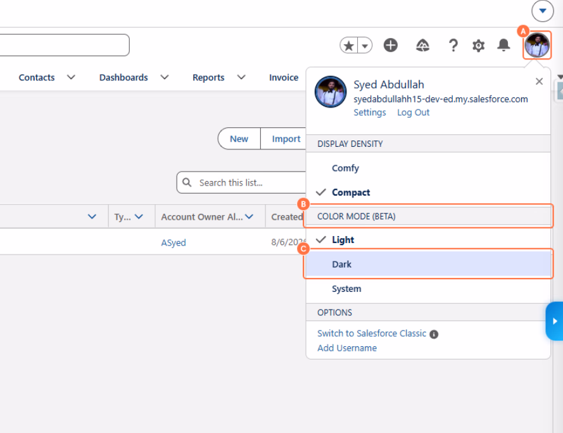Choose System color mode
This screenshot has width=563, height=433.
[x=428, y=289]
